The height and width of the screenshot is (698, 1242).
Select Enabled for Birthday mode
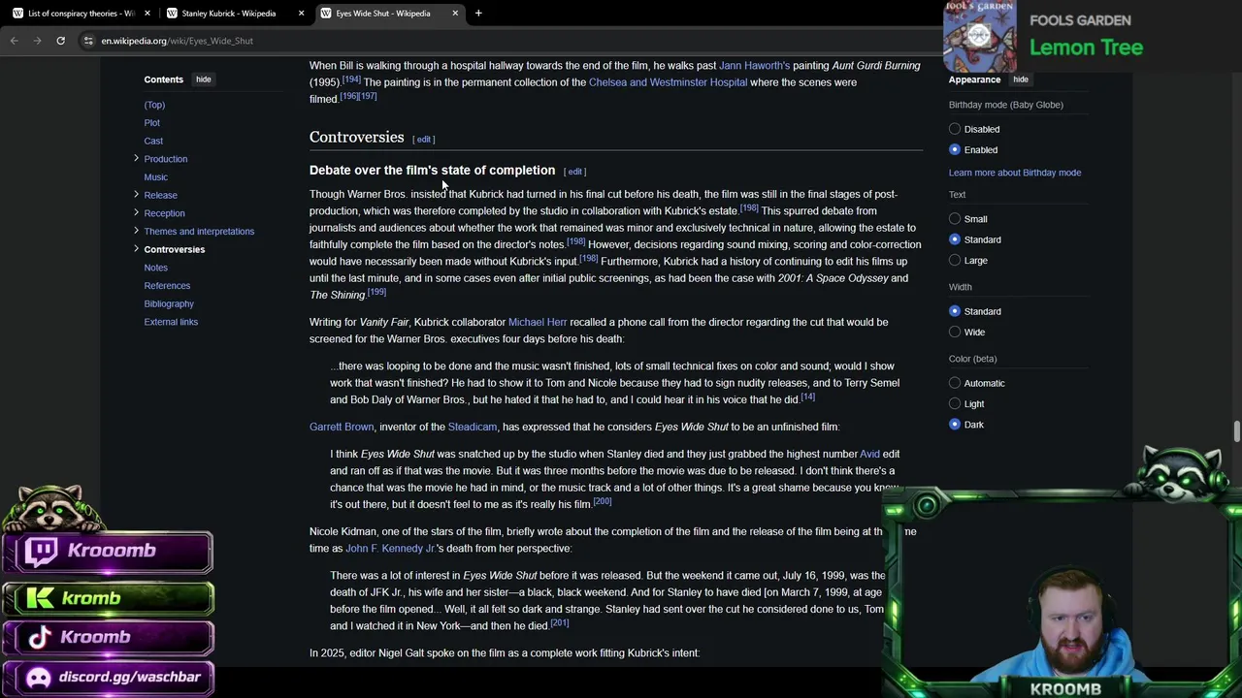coord(955,149)
